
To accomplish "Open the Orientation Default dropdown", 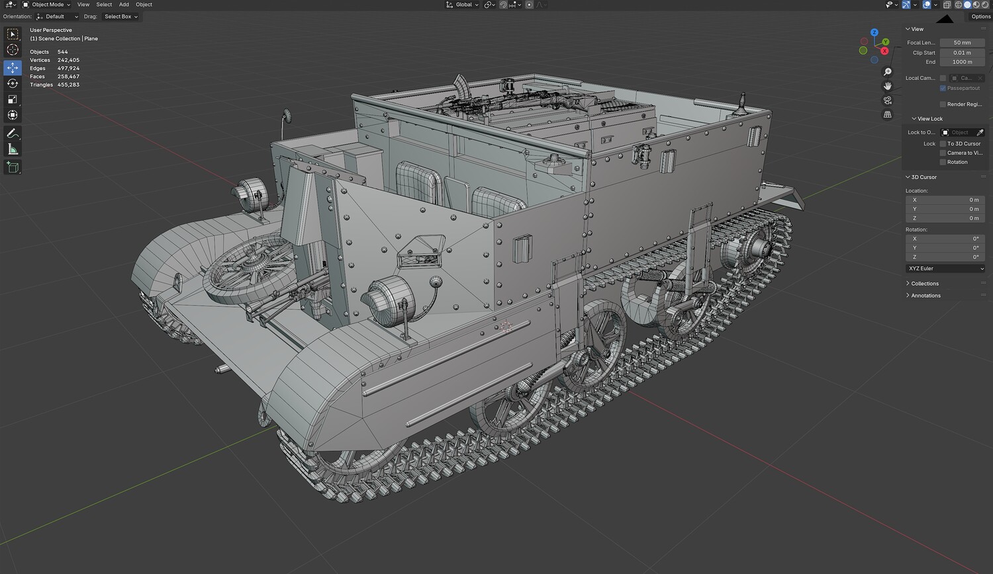I will point(57,17).
